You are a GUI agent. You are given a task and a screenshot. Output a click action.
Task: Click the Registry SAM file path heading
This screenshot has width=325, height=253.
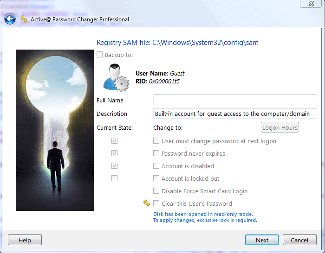[178, 43]
